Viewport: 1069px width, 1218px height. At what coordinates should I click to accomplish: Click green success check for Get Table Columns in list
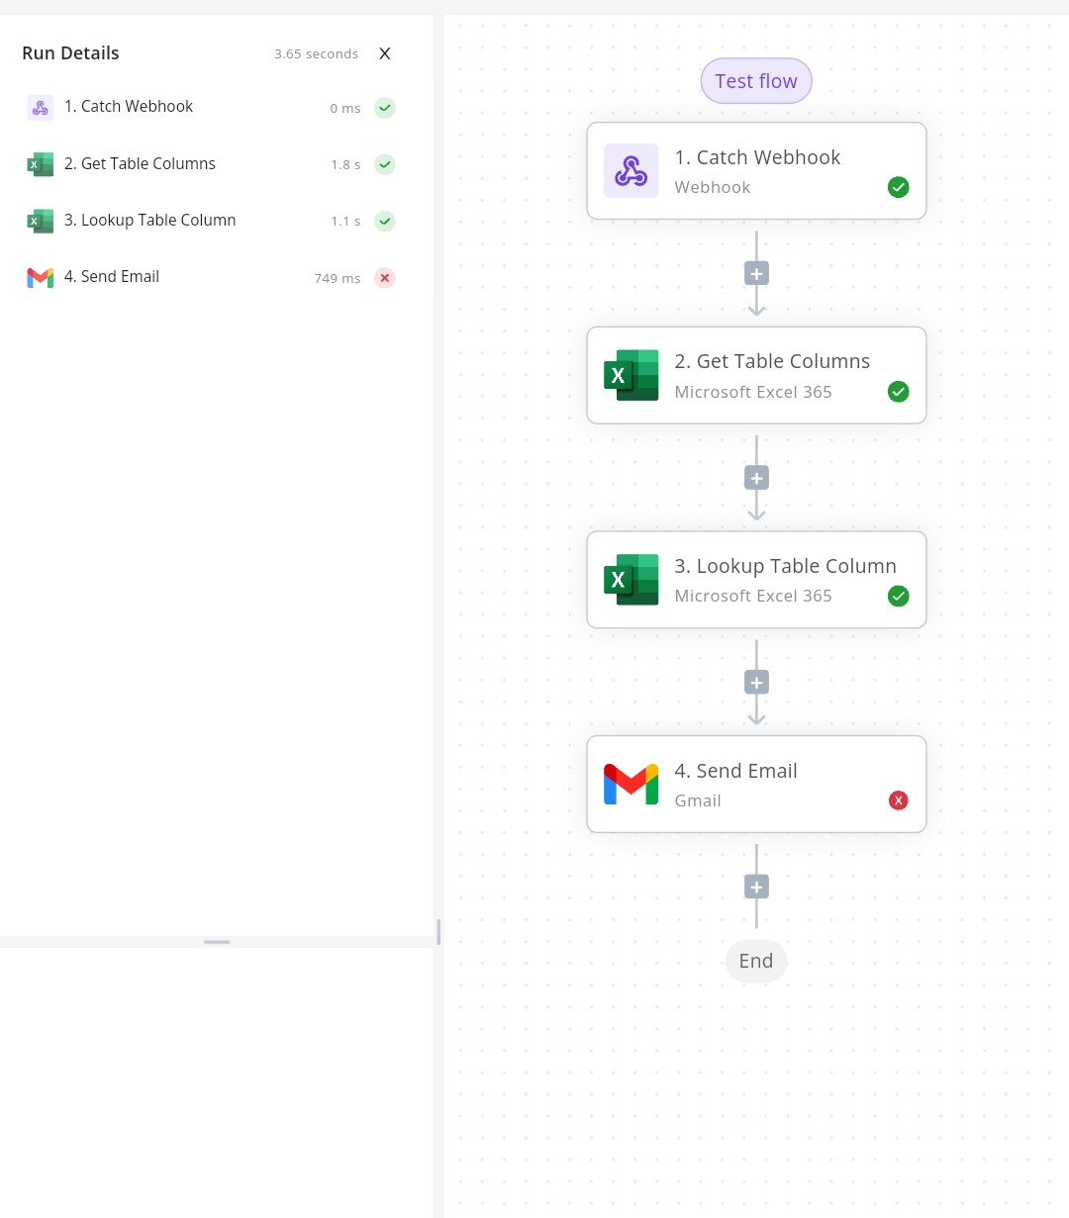pyautogui.click(x=385, y=164)
